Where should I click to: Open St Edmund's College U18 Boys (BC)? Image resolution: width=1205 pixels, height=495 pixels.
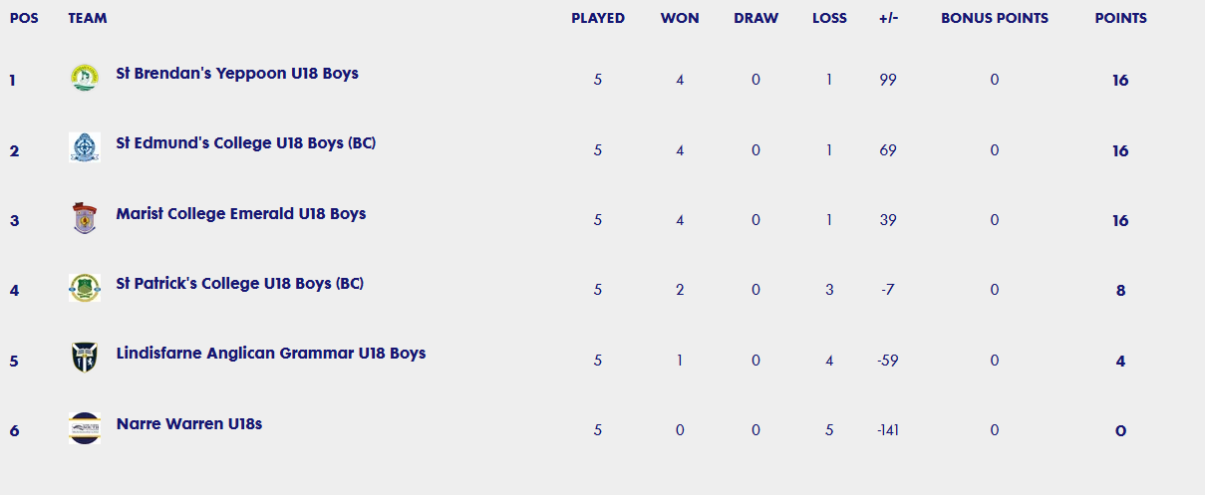[246, 143]
